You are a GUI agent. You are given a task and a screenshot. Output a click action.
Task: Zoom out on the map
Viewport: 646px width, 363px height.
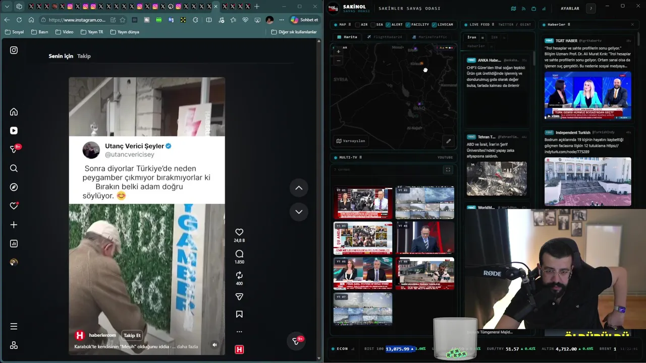338,60
